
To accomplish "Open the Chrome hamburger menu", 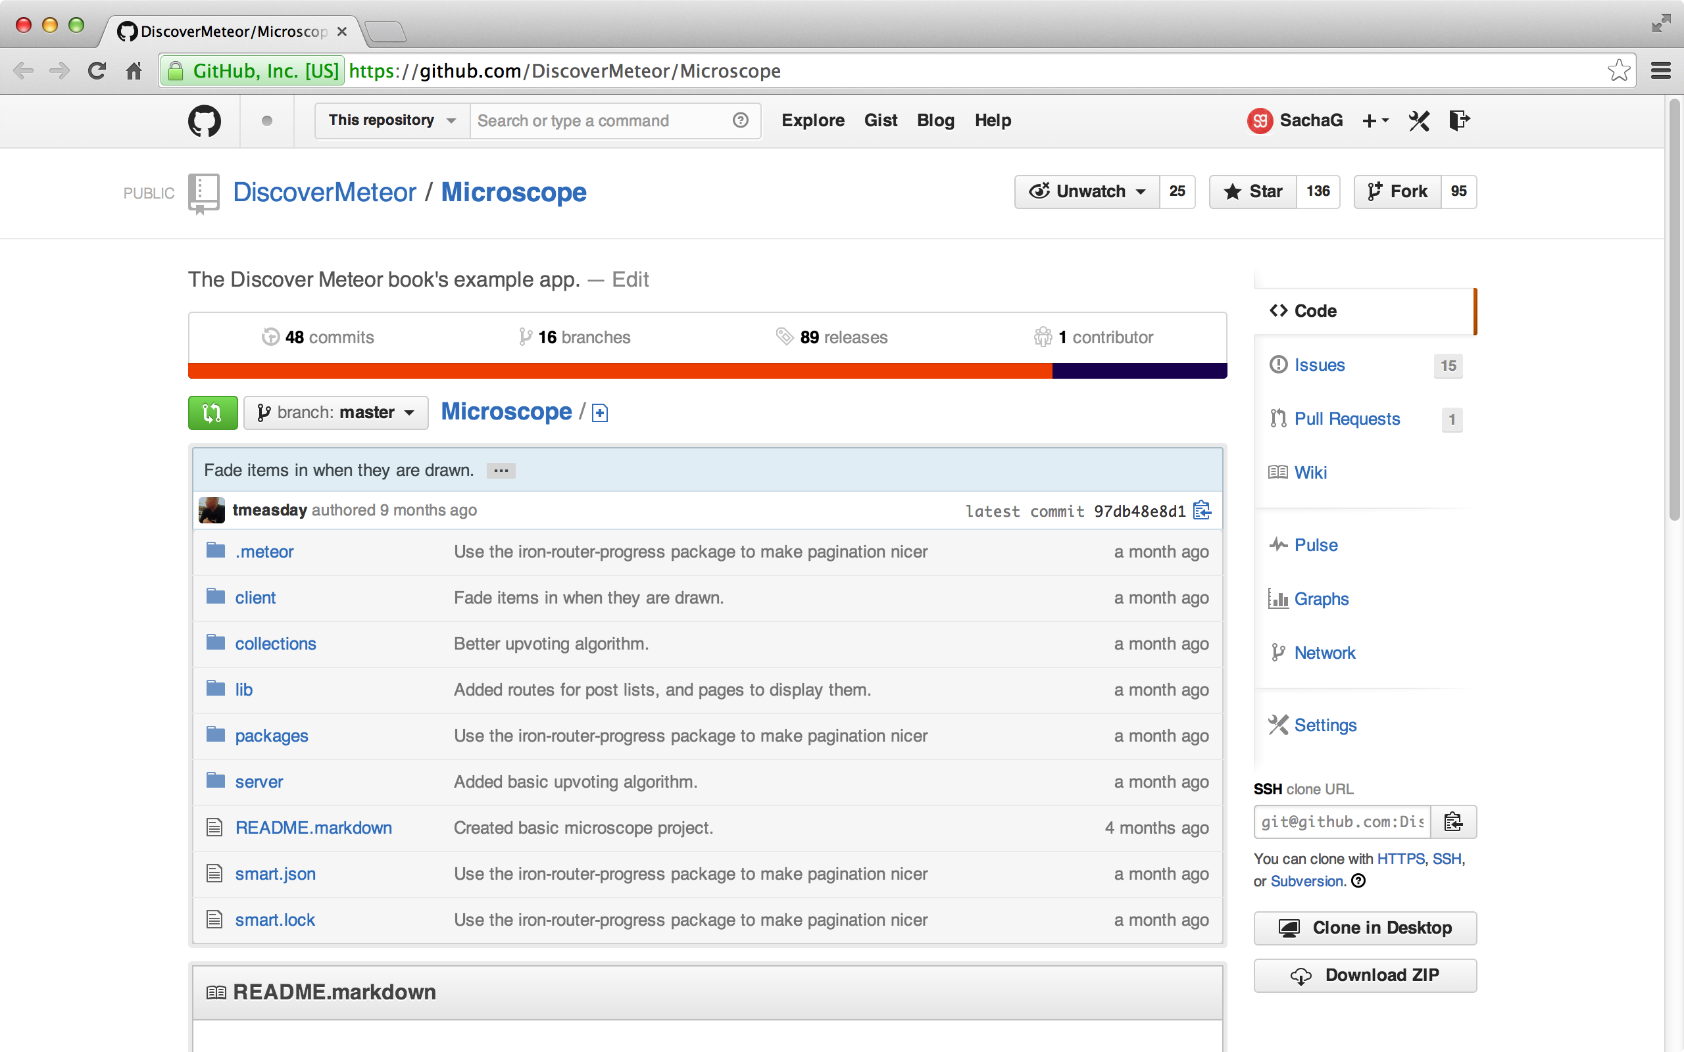I will click(x=1660, y=71).
